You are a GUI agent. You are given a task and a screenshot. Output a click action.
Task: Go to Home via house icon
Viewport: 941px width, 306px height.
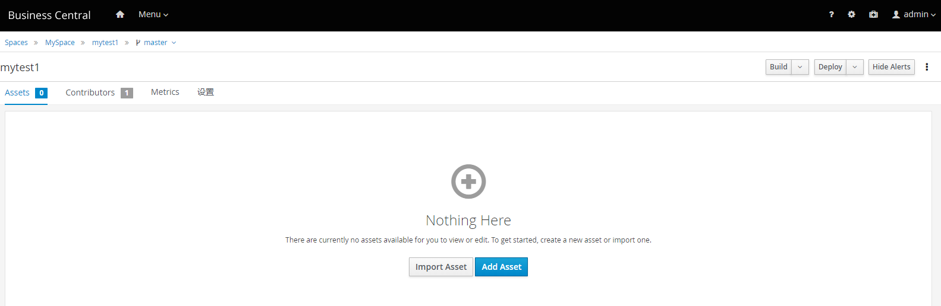coord(120,14)
